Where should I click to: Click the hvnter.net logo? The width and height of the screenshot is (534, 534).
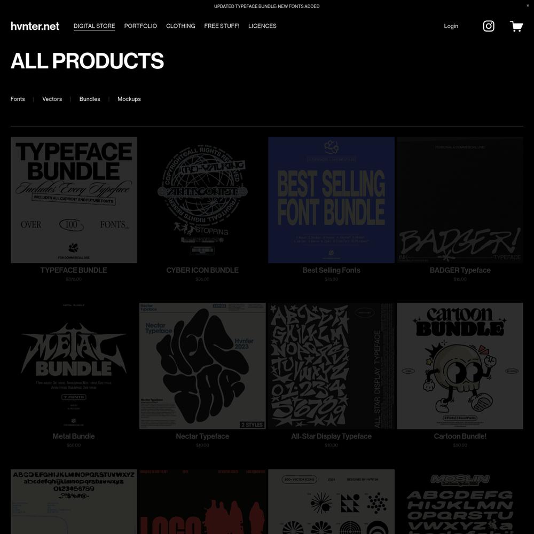35,26
